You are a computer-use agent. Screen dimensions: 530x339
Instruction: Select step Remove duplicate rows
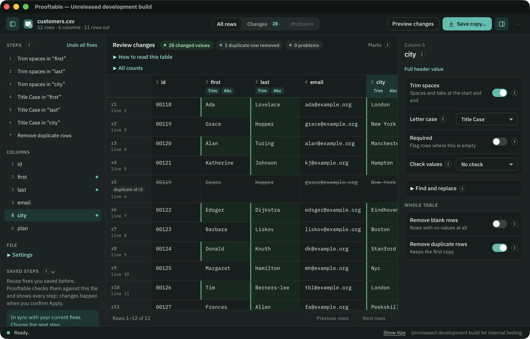point(53,136)
